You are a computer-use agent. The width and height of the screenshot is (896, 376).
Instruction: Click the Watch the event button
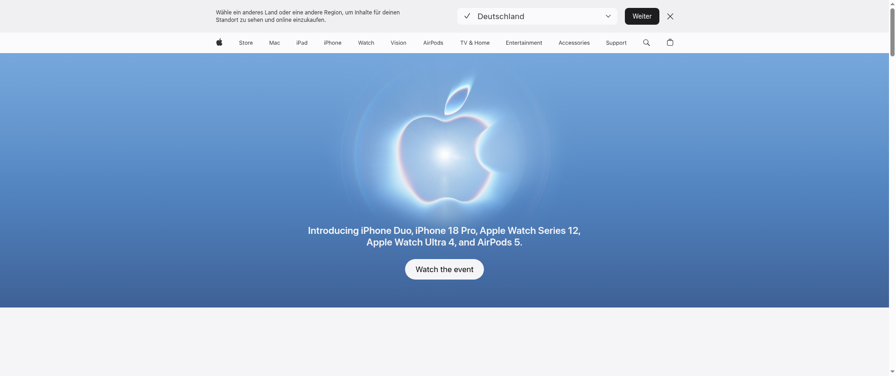(444, 269)
